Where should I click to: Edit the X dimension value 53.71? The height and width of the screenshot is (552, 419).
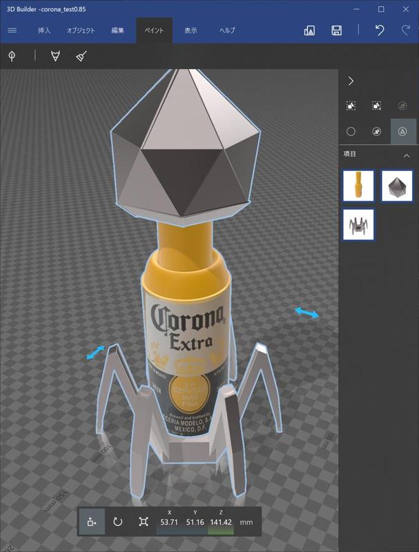click(x=169, y=522)
